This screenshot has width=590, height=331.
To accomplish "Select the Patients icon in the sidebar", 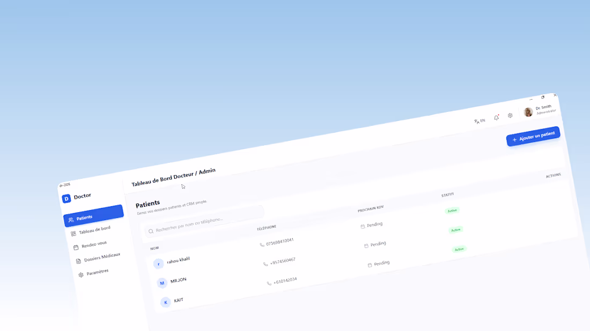I will click(x=70, y=220).
